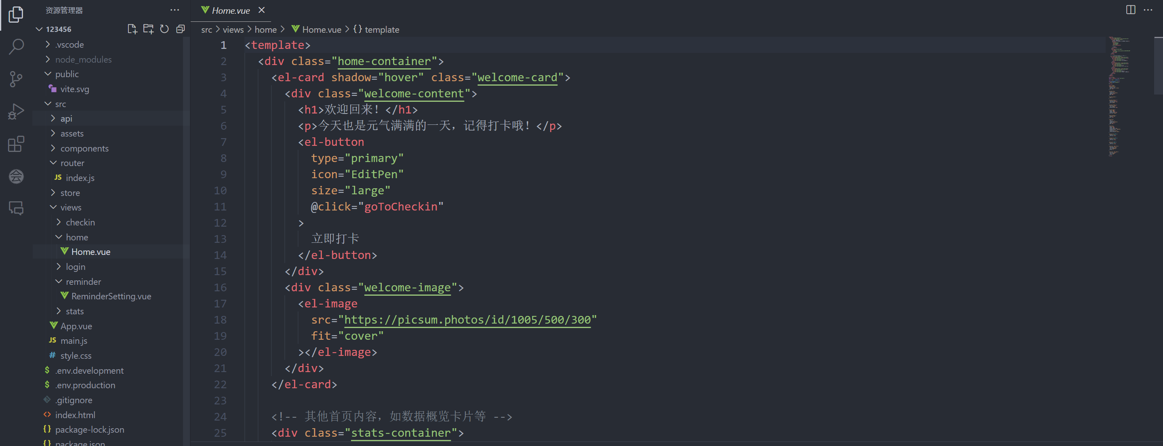1163x446 pixels.
Task: Expand the checkin folder
Action: click(x=80, y=223)
